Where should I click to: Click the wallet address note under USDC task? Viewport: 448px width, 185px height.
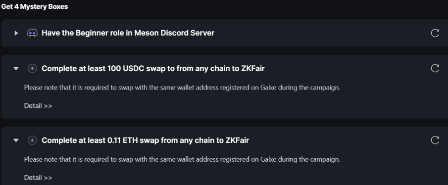182,88
